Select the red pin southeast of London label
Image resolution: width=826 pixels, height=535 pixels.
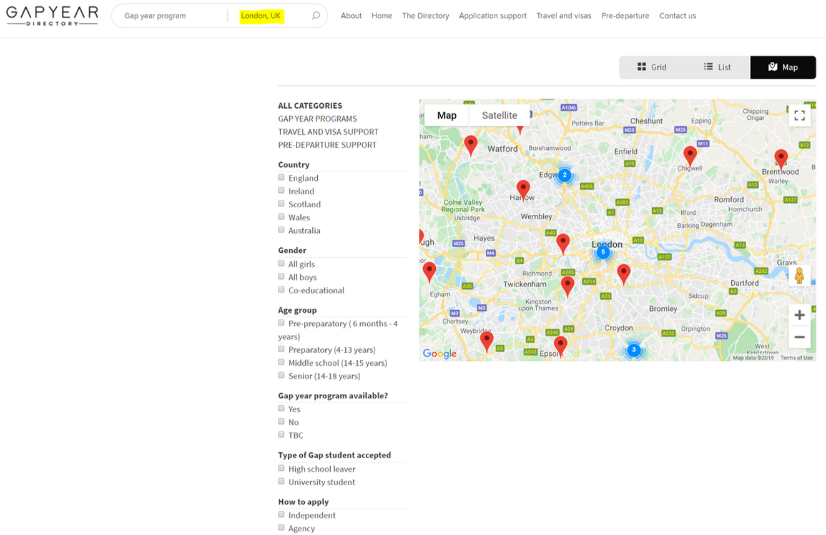tap(624, 275)
